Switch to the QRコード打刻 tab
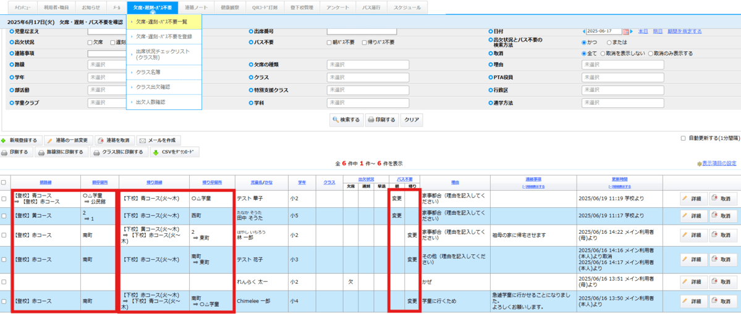The height and width of the screenshot is (314, 741). [265, 8]
